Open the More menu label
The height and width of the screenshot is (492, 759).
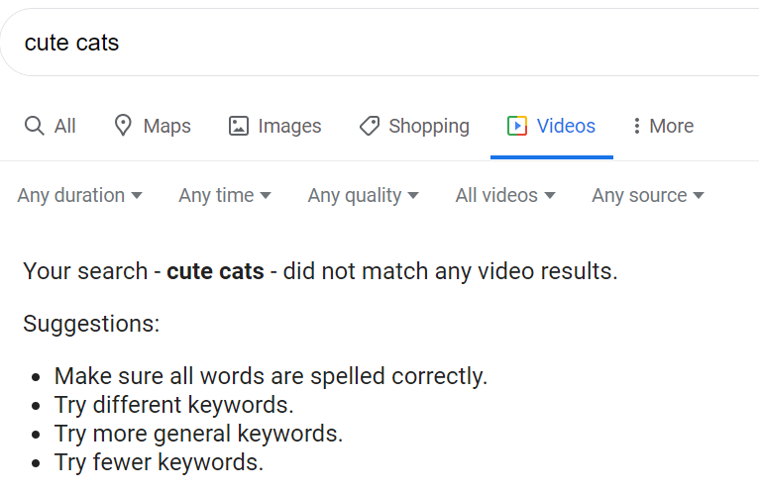[x=672, y=126]
